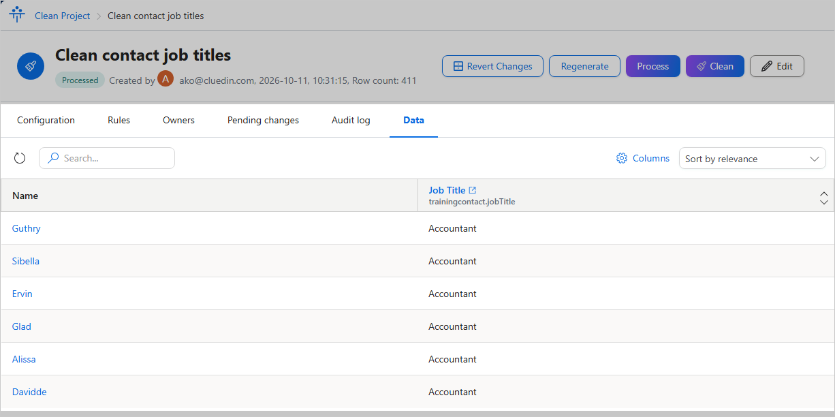
Task: Open the Sibella record link
Action: pyautogui.click(x=26, y=261)
